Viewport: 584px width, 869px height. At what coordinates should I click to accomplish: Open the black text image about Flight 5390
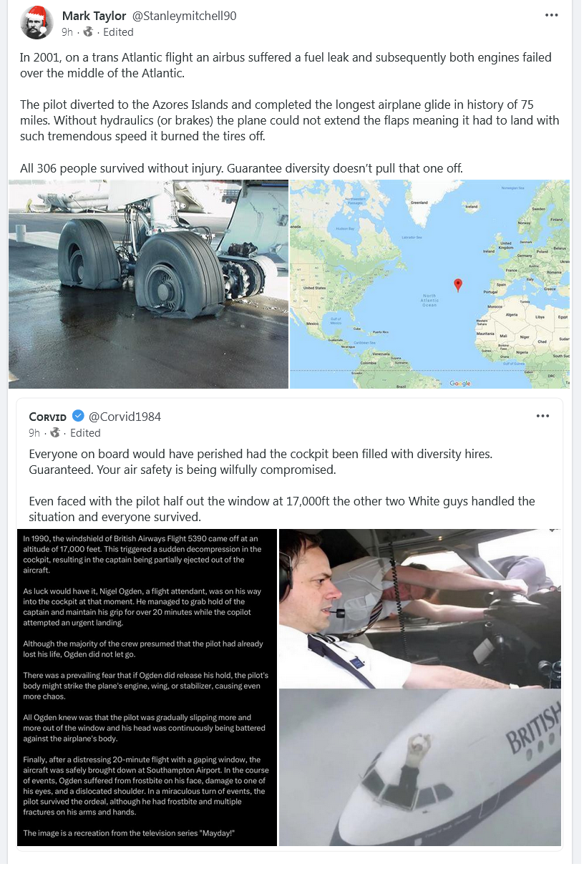tap(147, 687)
